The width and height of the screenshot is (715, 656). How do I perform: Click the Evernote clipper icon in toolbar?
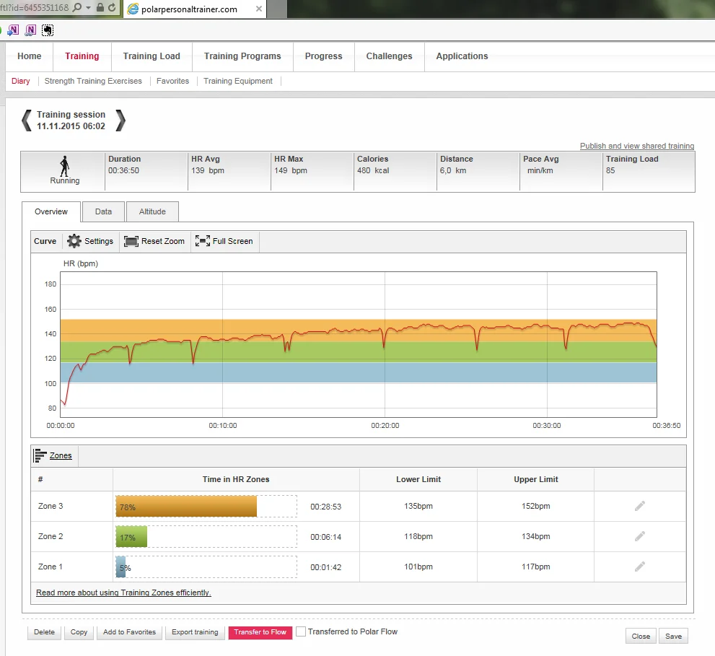click(x=48, y=30)
